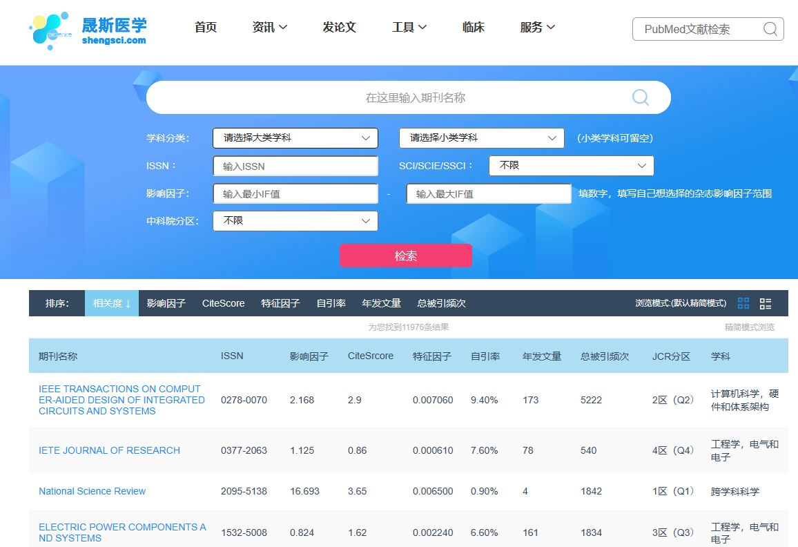The image size is (798, 547).
Task: Click CiteScore value 0.86
Action: click(x=358, y=450)
